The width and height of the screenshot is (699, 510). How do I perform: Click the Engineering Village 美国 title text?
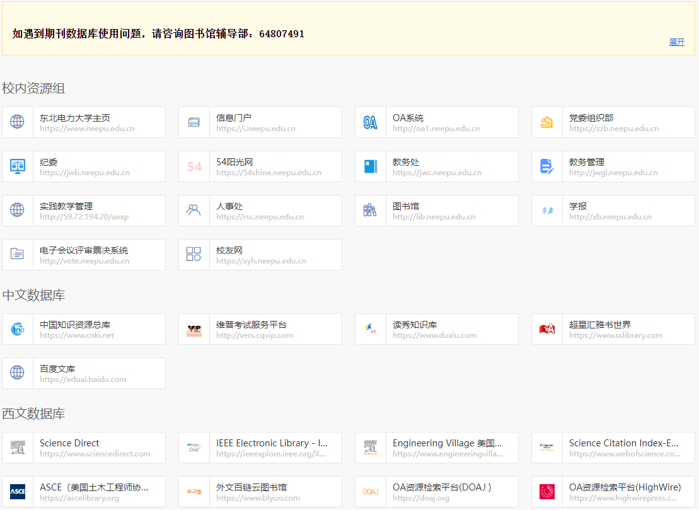click(447, 443)
